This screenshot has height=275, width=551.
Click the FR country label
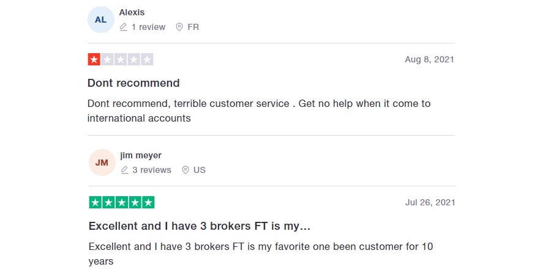coord(193,27)
